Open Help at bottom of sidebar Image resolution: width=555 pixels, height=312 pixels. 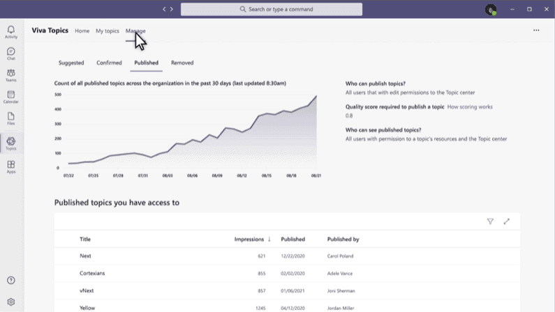point(10,280)
